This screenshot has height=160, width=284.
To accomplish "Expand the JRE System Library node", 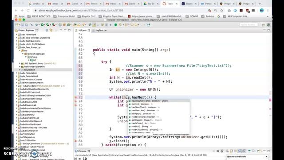I will click(20, 64).
